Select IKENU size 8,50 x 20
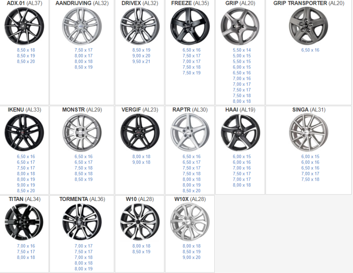Viewport: 353px width, 273px height. point(26,191)
